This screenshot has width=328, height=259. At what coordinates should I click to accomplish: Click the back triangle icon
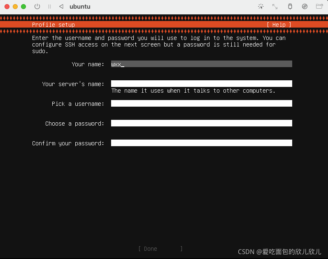(x=61, y=7)
